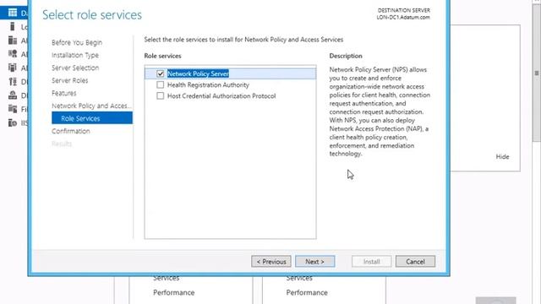Select 'Host Credential Authorization Protocol' label text
Screen dimensions: 541x304
click(x=221, y=95)
